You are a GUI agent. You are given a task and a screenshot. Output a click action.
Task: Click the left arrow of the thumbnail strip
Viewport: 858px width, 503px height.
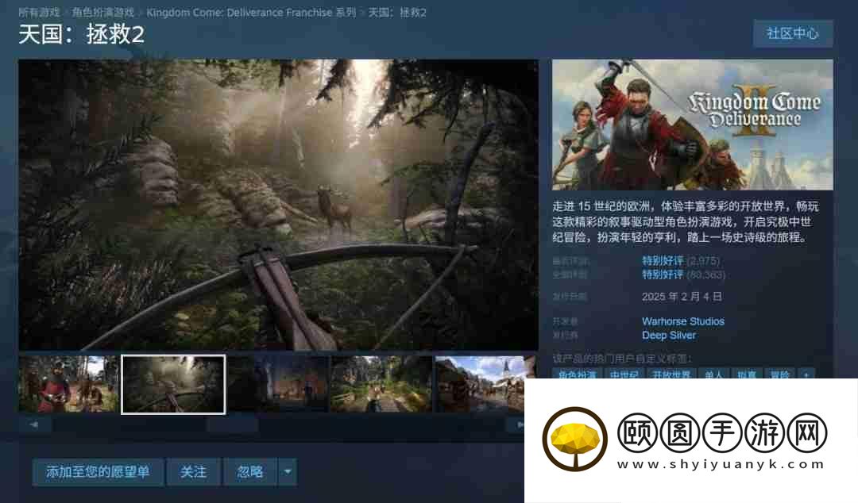click(34, 424)
